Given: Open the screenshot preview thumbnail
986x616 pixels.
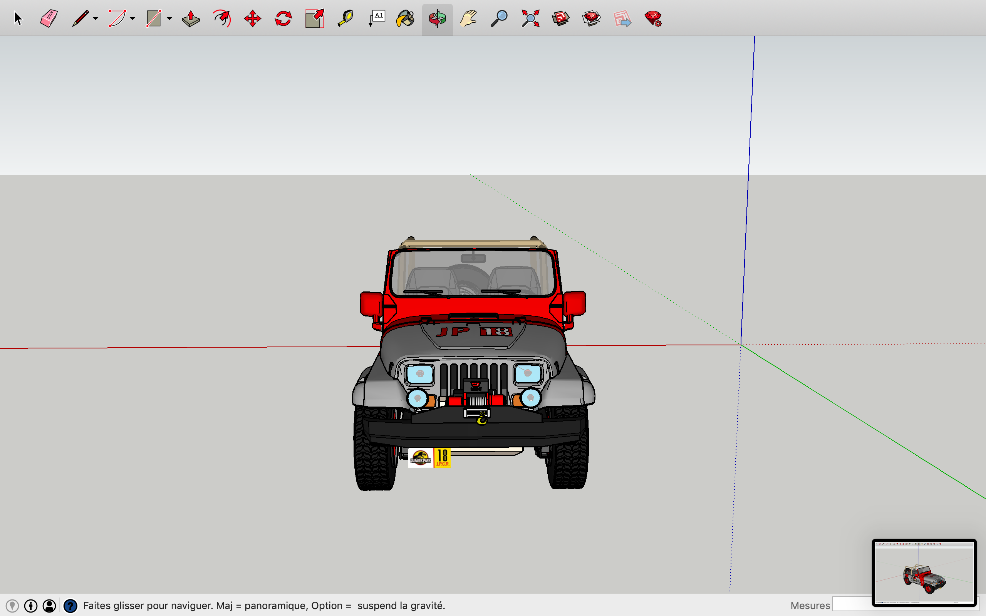Looking at the screenshot, I should [924, 572].
